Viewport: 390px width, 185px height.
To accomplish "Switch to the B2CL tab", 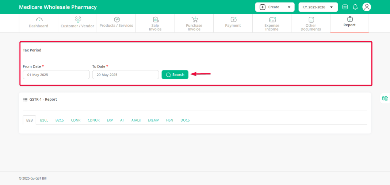I will 44,120.
